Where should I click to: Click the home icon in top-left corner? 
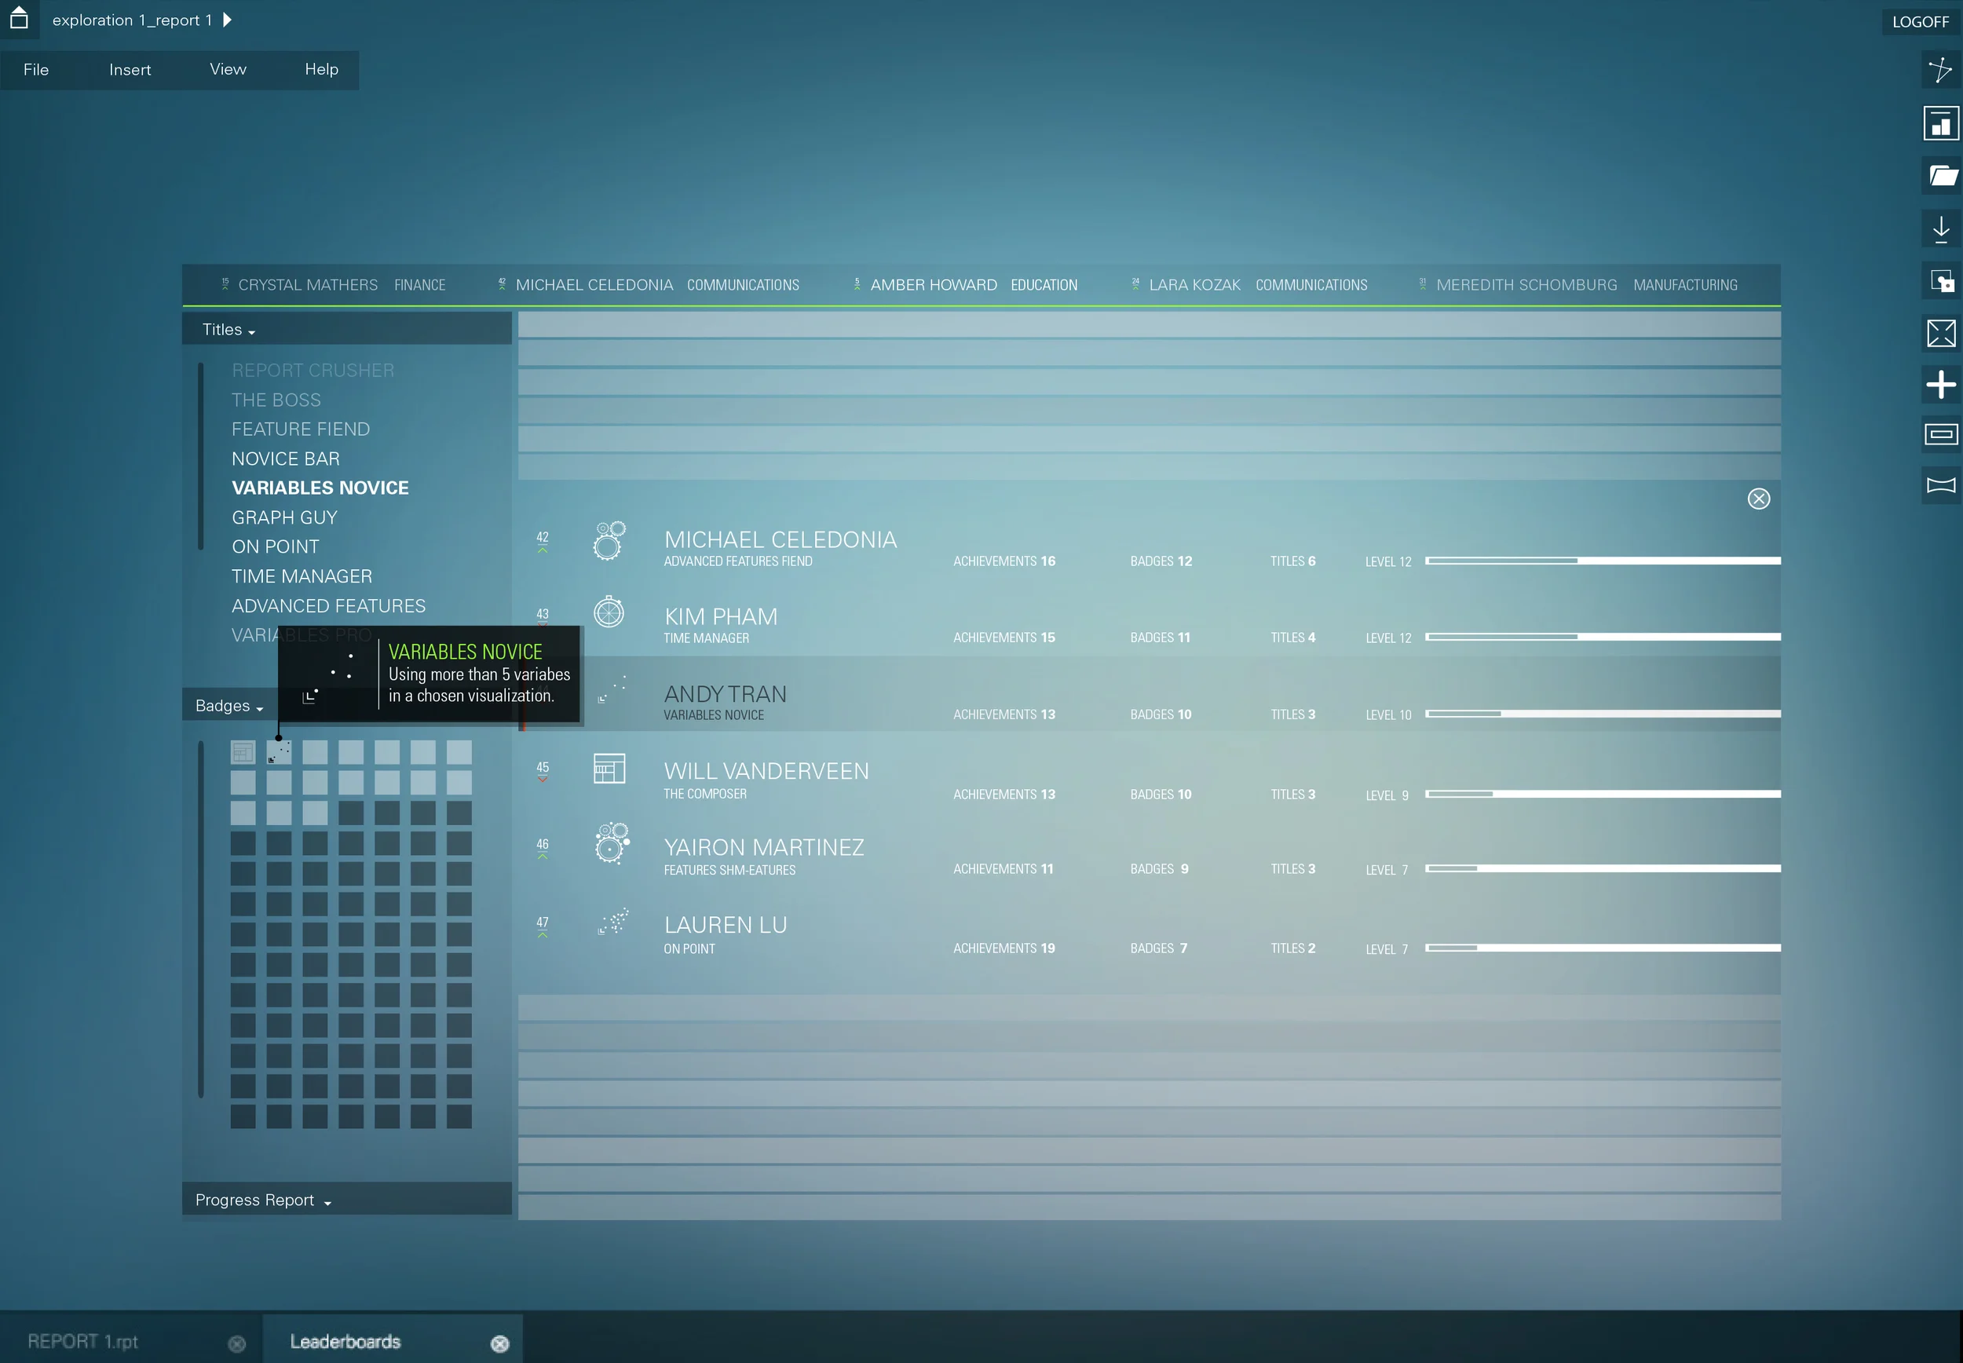pyautogui.click(x=19, y=17)
